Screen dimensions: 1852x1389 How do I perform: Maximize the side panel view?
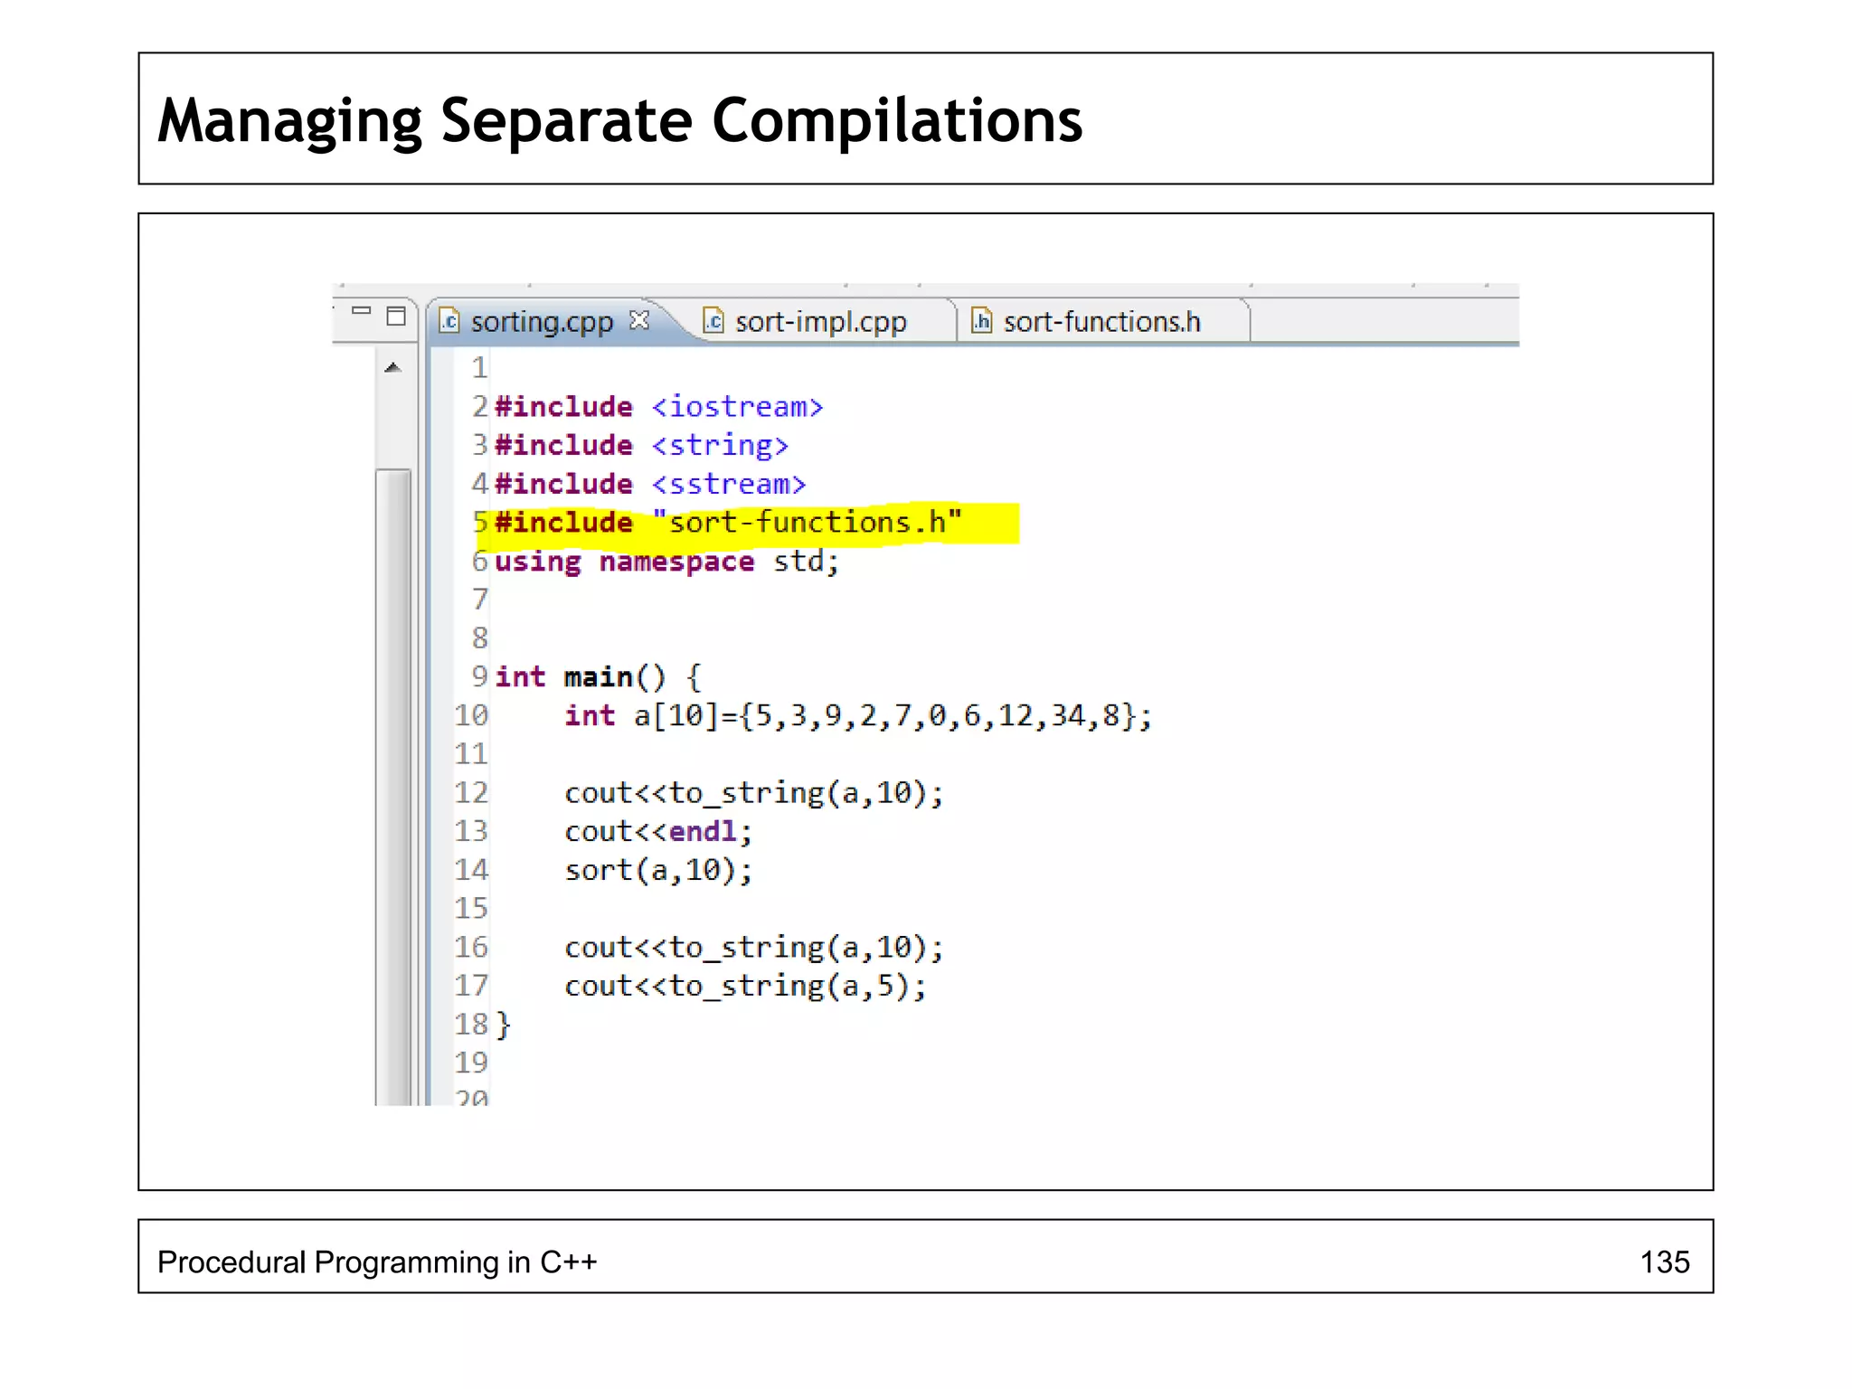[x=396, y=316]
